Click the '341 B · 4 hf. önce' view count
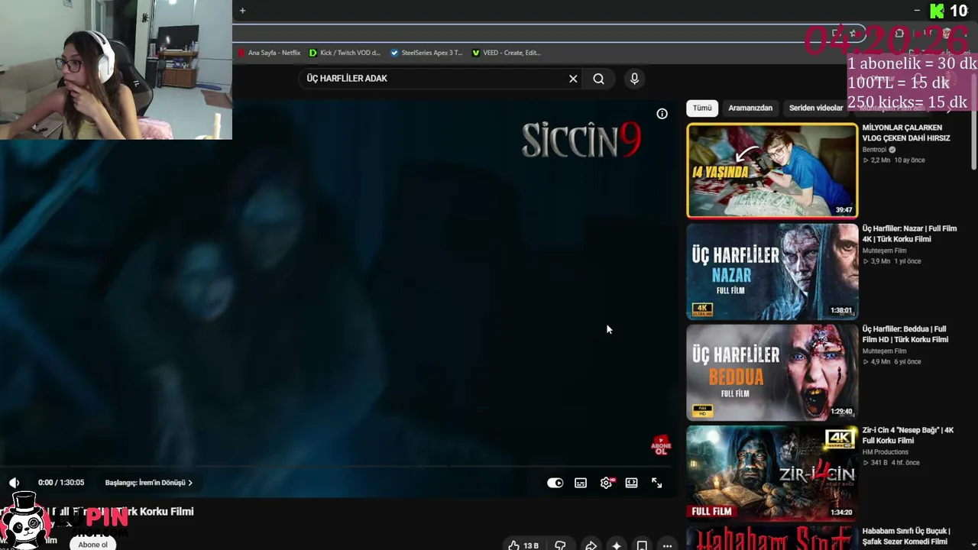This screenshot has height=550, width=978. (x=890, y=463)
